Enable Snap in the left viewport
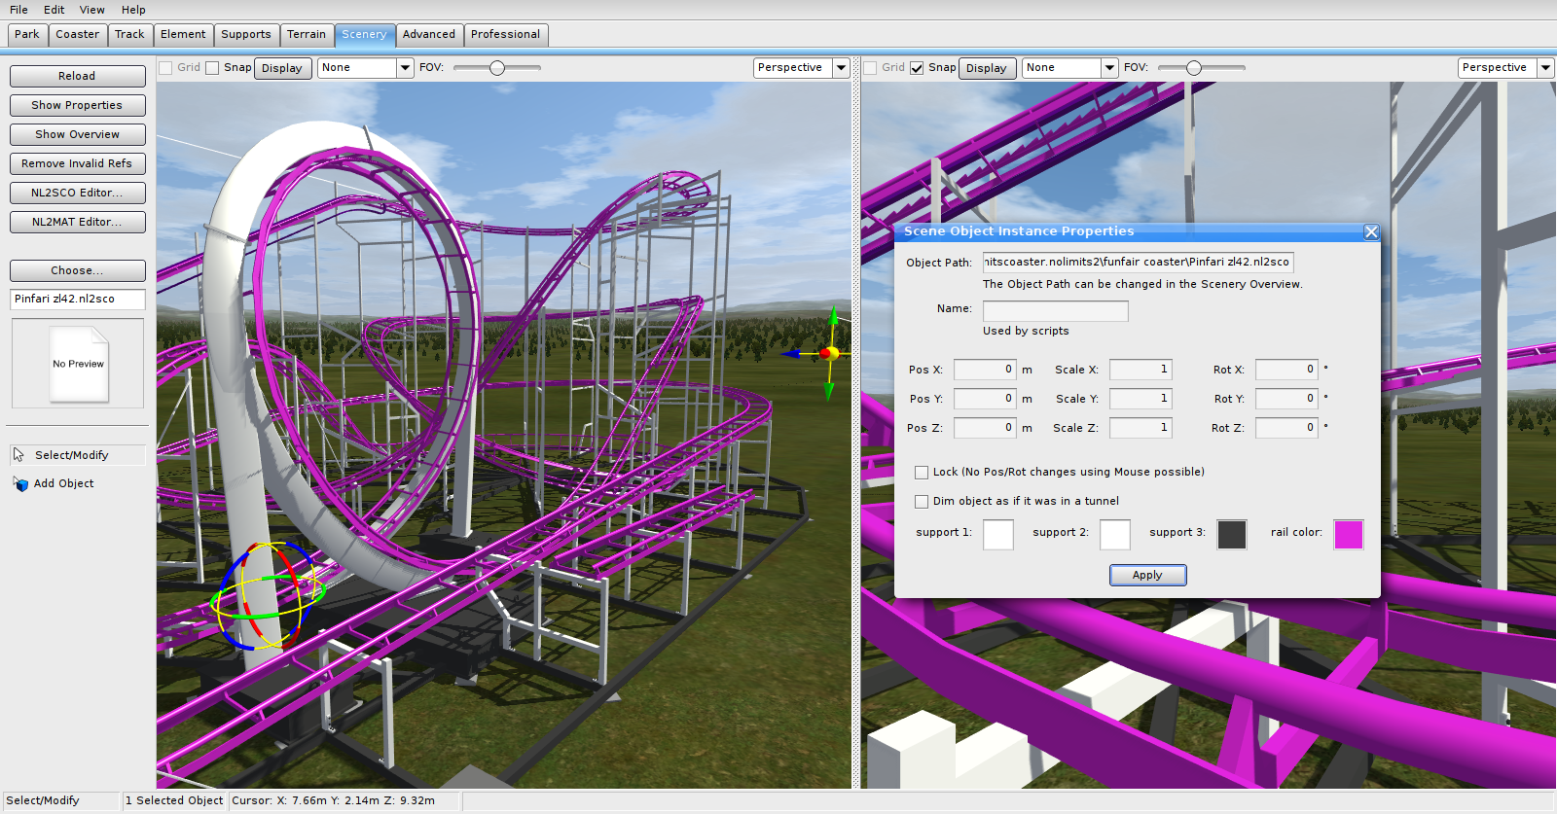 [212, 68]
